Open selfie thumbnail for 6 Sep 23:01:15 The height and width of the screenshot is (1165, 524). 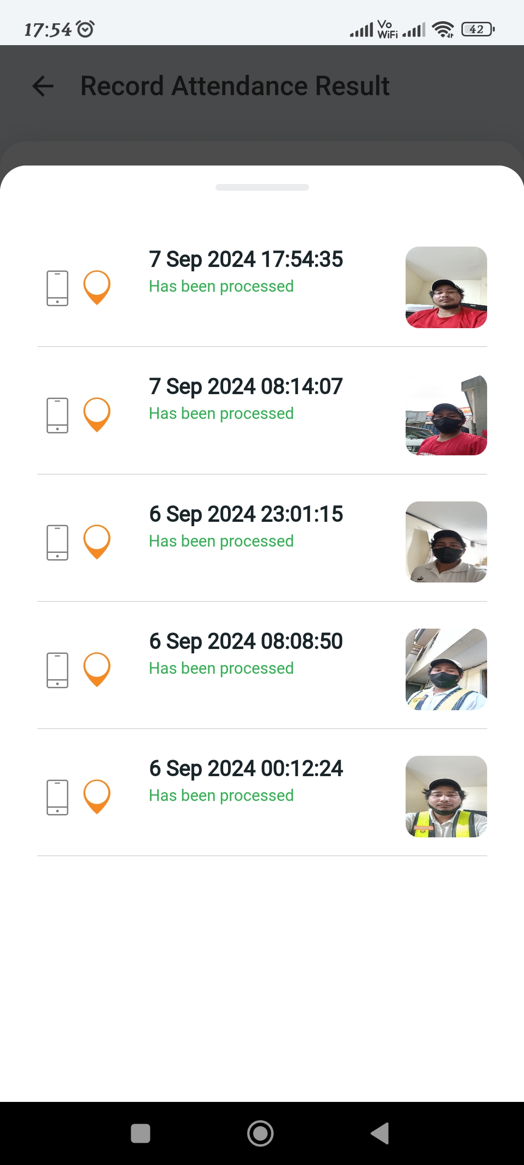446,542
